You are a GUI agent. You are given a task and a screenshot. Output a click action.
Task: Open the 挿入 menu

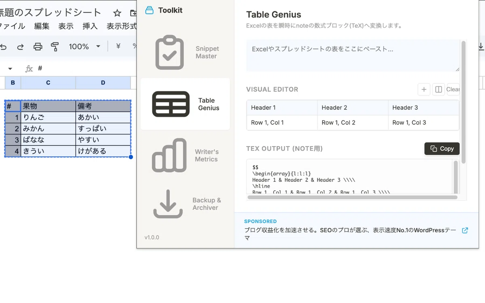point(90,26)
